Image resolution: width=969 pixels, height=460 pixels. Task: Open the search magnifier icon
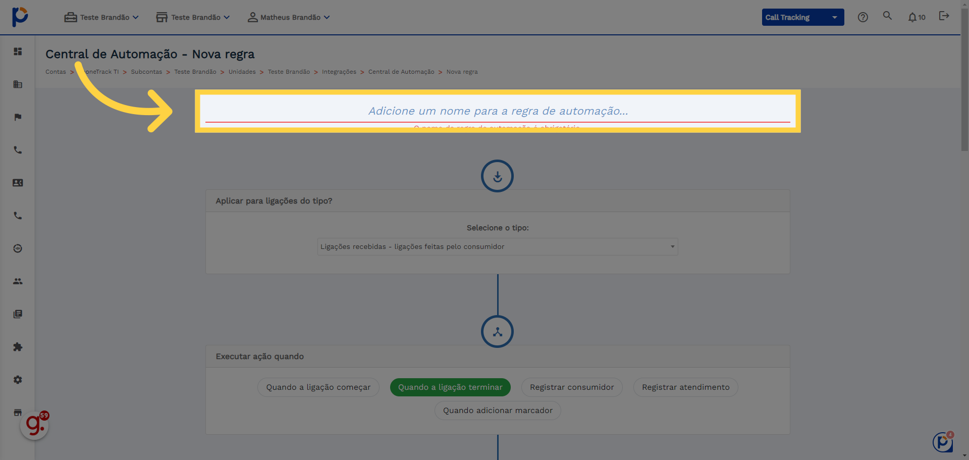887,16
